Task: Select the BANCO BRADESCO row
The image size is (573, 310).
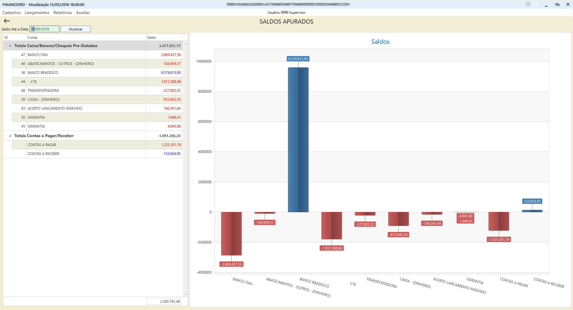Action: pos(97,73)
